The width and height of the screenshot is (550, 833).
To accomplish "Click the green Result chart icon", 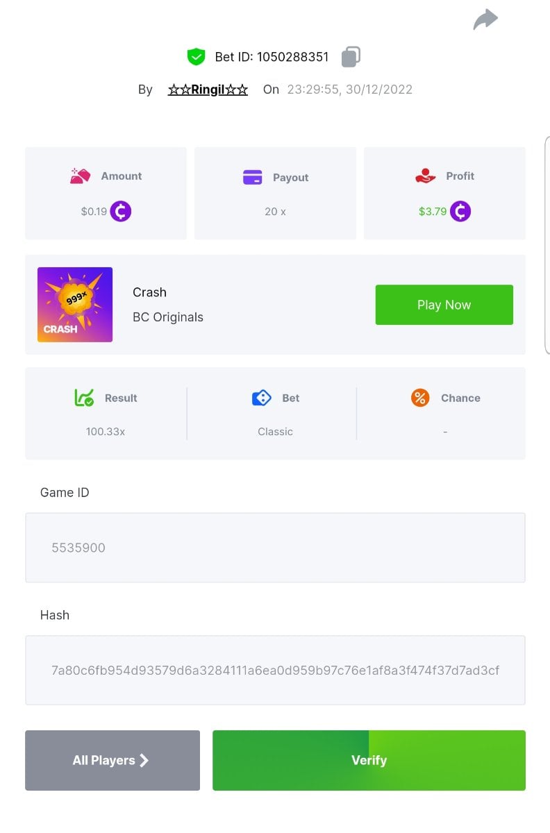I will click(84, 398).
